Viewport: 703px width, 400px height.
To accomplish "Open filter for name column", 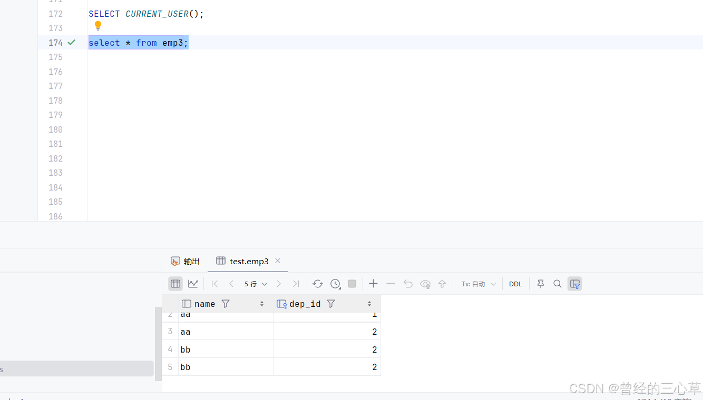I will pyautogui.click(x=226, y=304).
